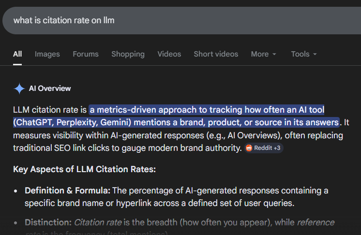The height and width of the screenshot is (235, 361).
Task: Click the search box with the citation rate query
Action: (x=145, y=20)
